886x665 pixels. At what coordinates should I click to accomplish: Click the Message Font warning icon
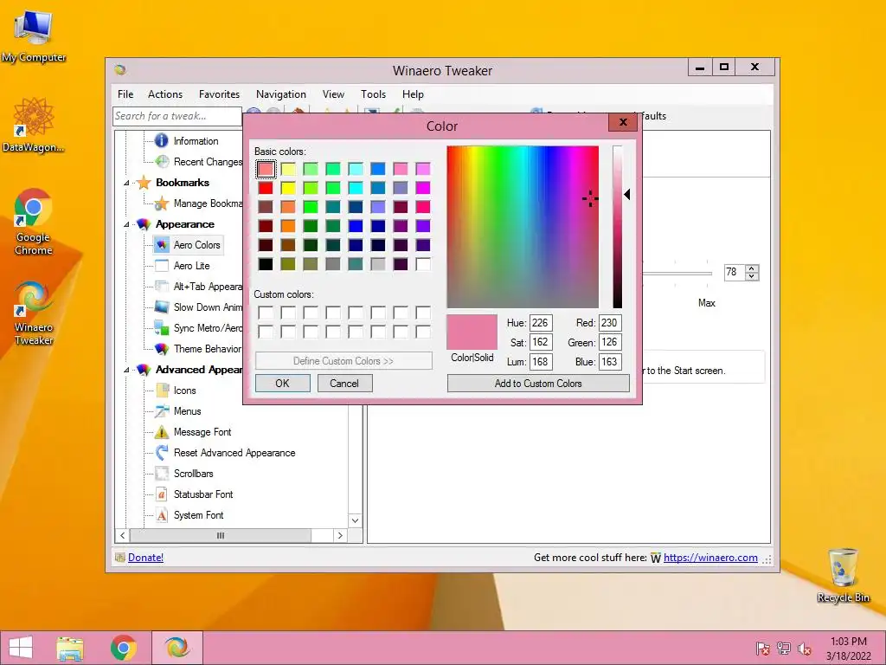162,432
